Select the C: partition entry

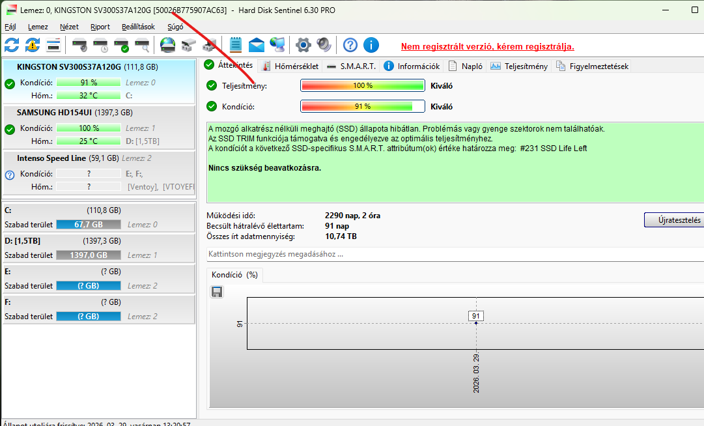[99, 218]
